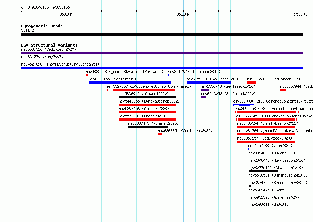
Task: Select the small black esv3674779 block
Action: 250,186
